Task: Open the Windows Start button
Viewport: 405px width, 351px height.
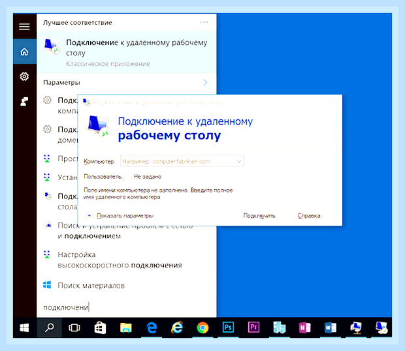Action: [x=25, y=328]
